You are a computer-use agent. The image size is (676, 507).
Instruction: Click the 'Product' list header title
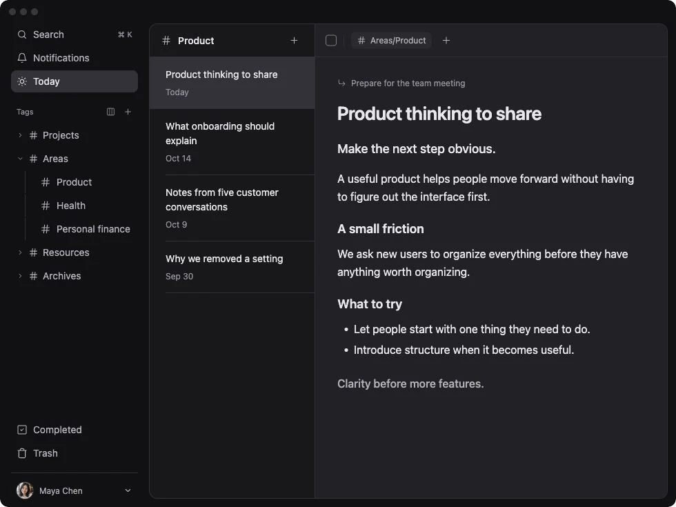pyautogui.click(x=196, y=41)
